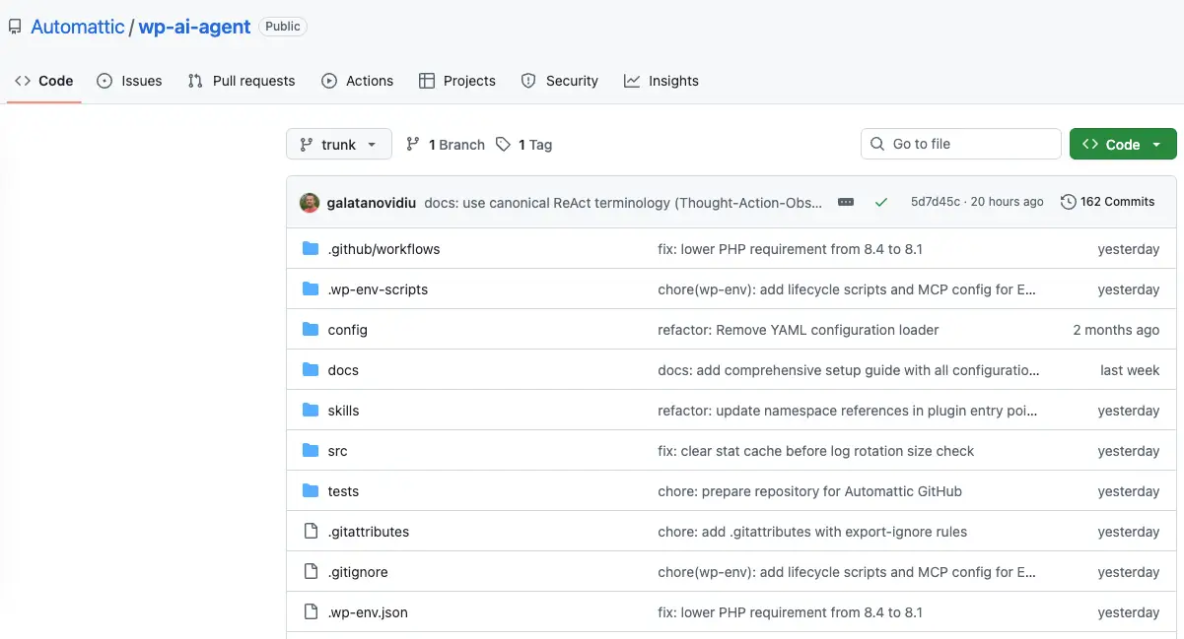View all 162 Commits
Screen dimensions: 1184x639
[x=1118, y=201]
